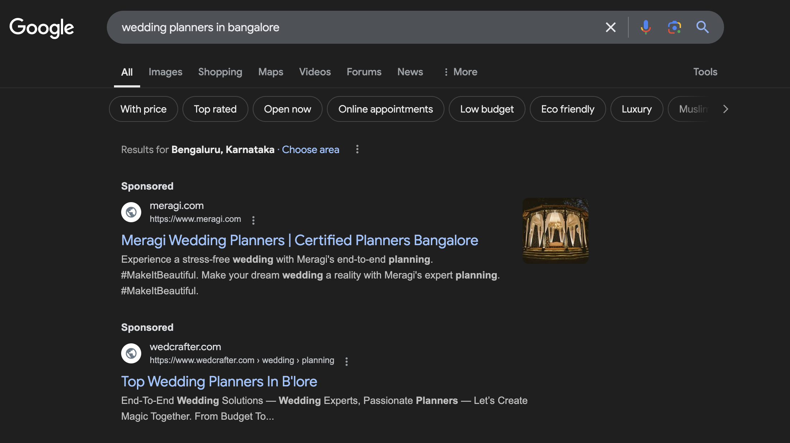
Task: Open options next to wedcrafter.com URL
Action: 346,361
